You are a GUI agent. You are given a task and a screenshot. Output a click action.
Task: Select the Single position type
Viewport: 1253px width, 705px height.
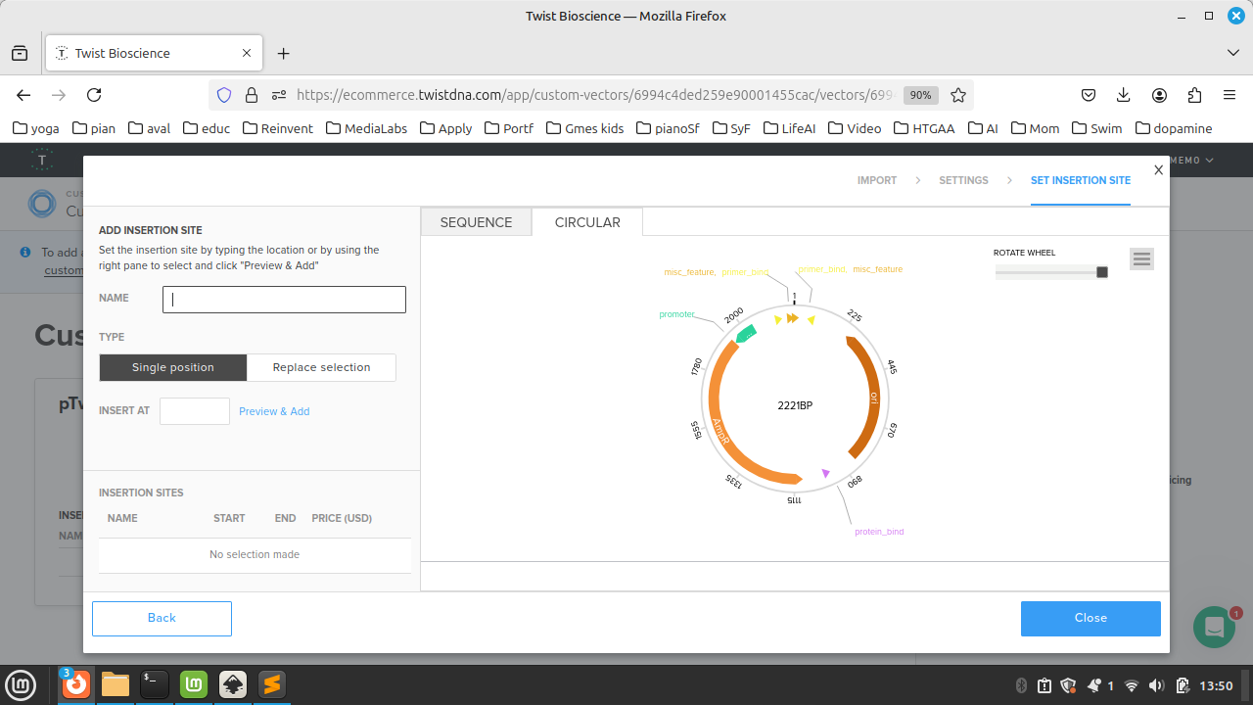173,367
